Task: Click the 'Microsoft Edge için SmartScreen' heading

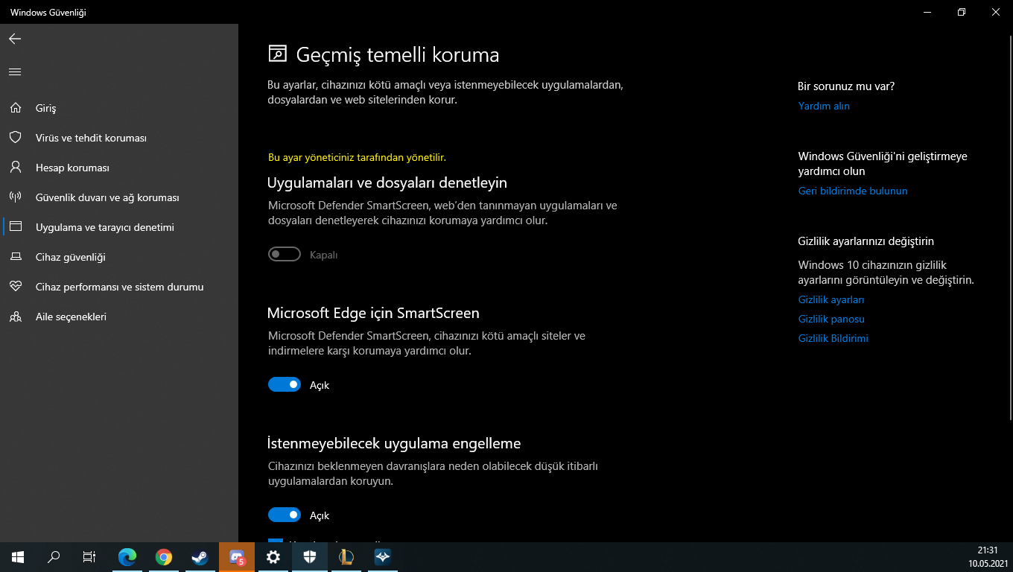Action: pyautogui.click(x=373, y=313)
